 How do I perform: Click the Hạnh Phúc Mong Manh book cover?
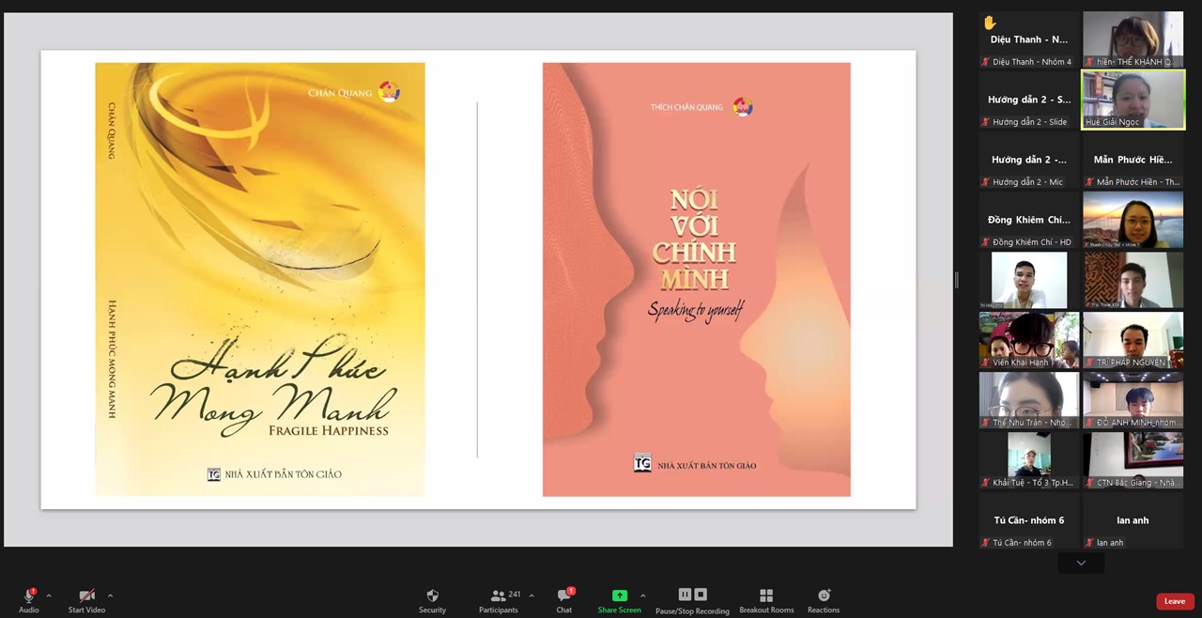260,279
